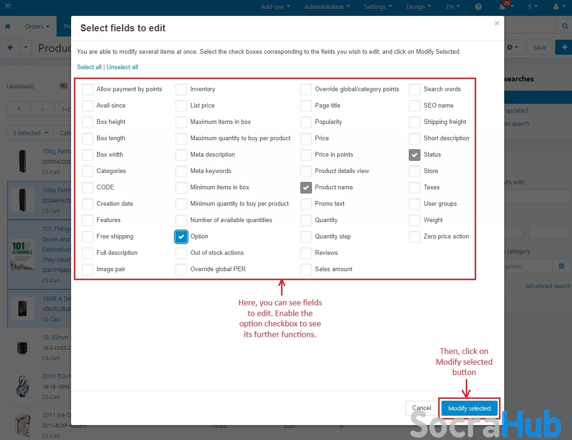The height and width of the screenshot is (440, 572).
Task: Tick the List price checkbox
Action: tap(181, 106)
